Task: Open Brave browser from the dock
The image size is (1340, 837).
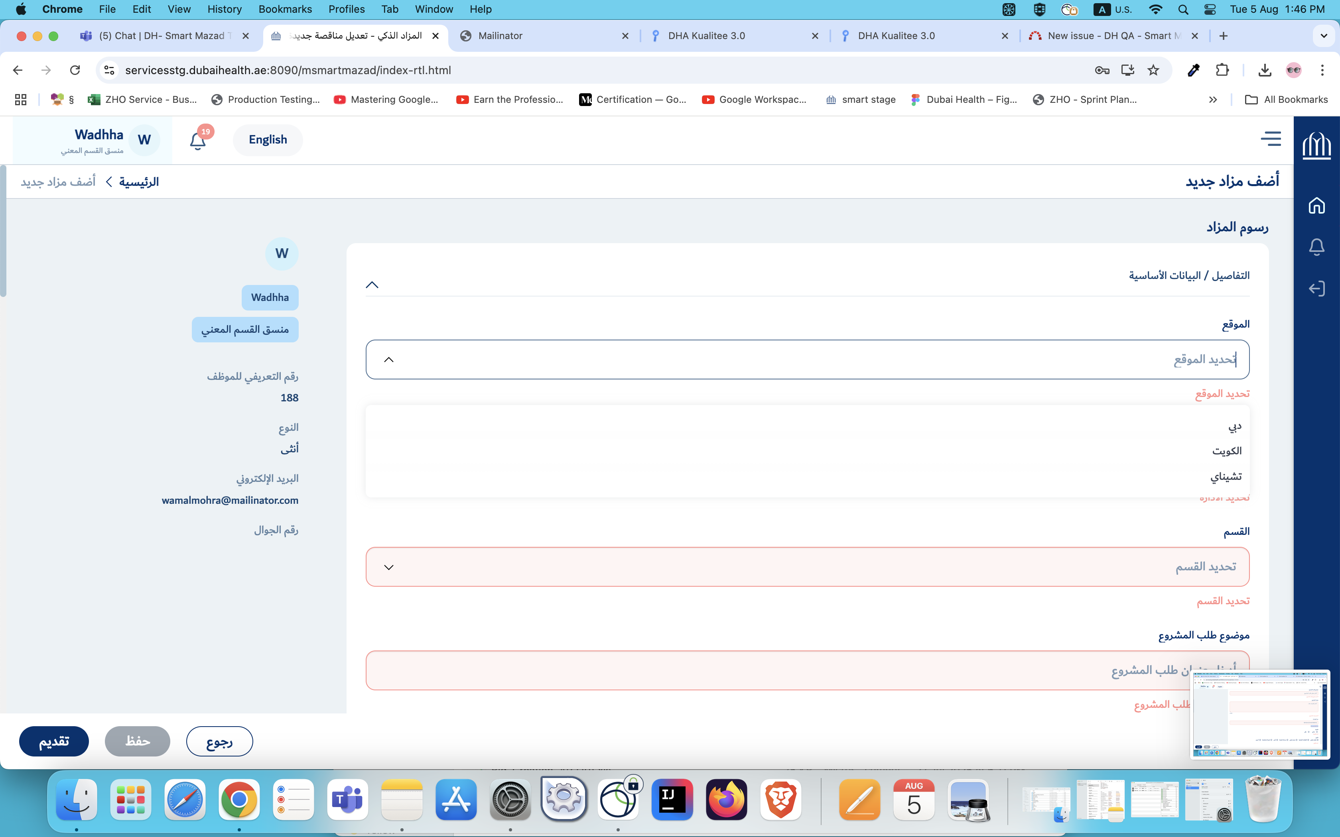Action: coord(781,800)
